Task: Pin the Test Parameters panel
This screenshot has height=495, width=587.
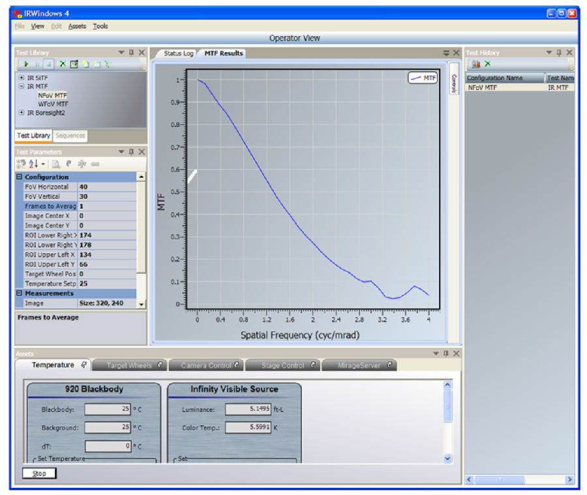Action: [x=131, y=152]
